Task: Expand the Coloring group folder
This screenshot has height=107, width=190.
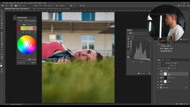Action: coord(160,71)
